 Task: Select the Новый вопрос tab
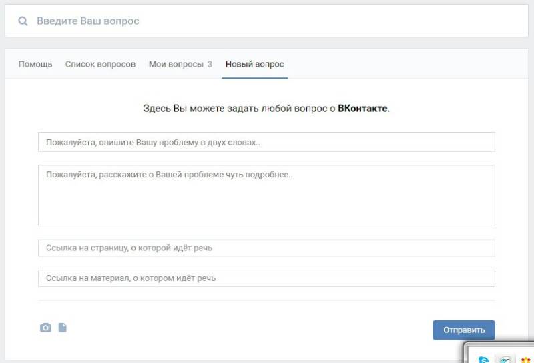coord(254,65)
